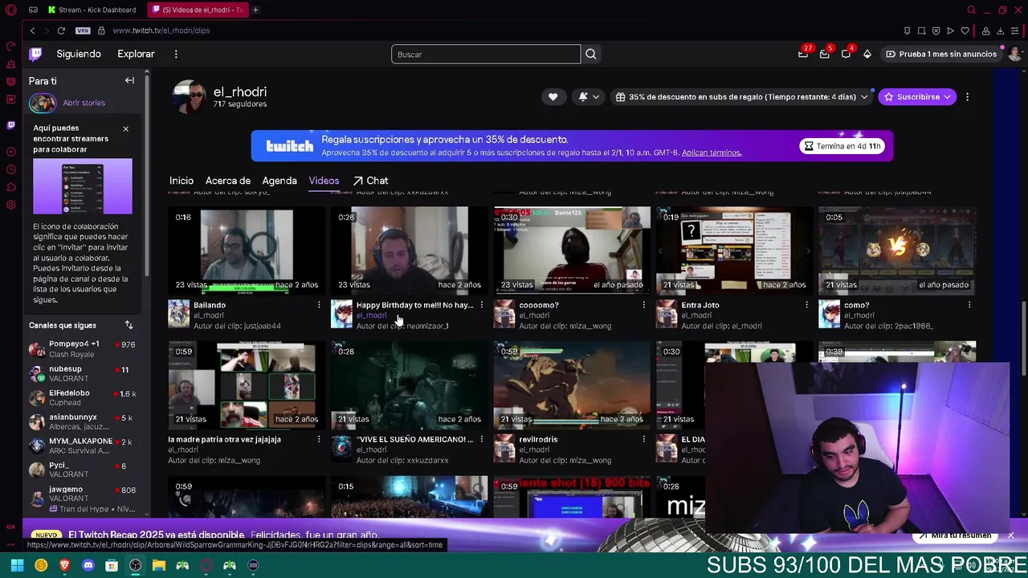
Task: Click the Twitch logo home icon
Action: pyautogui.click(x=35, y=54)
